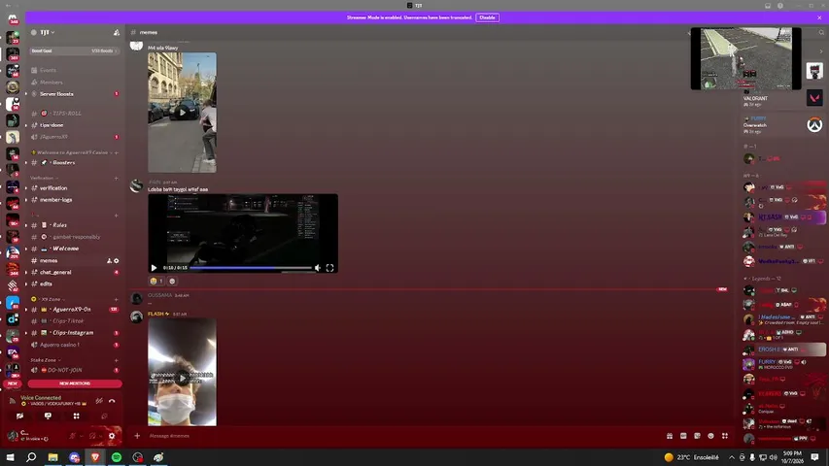Open the Clips-Instagram channel

point(73,333)
